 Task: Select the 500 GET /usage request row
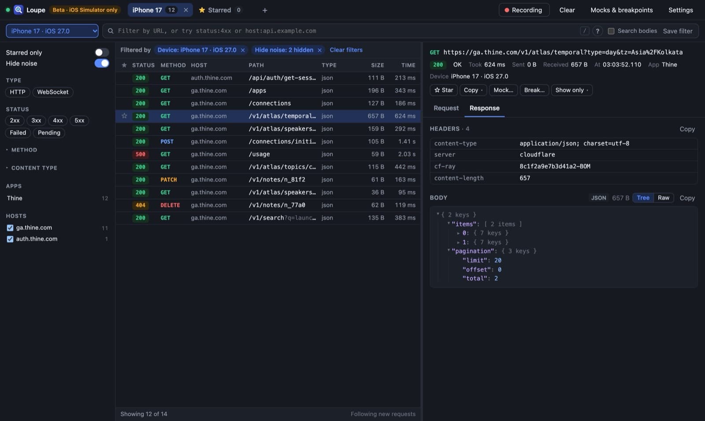click(268, 154)
